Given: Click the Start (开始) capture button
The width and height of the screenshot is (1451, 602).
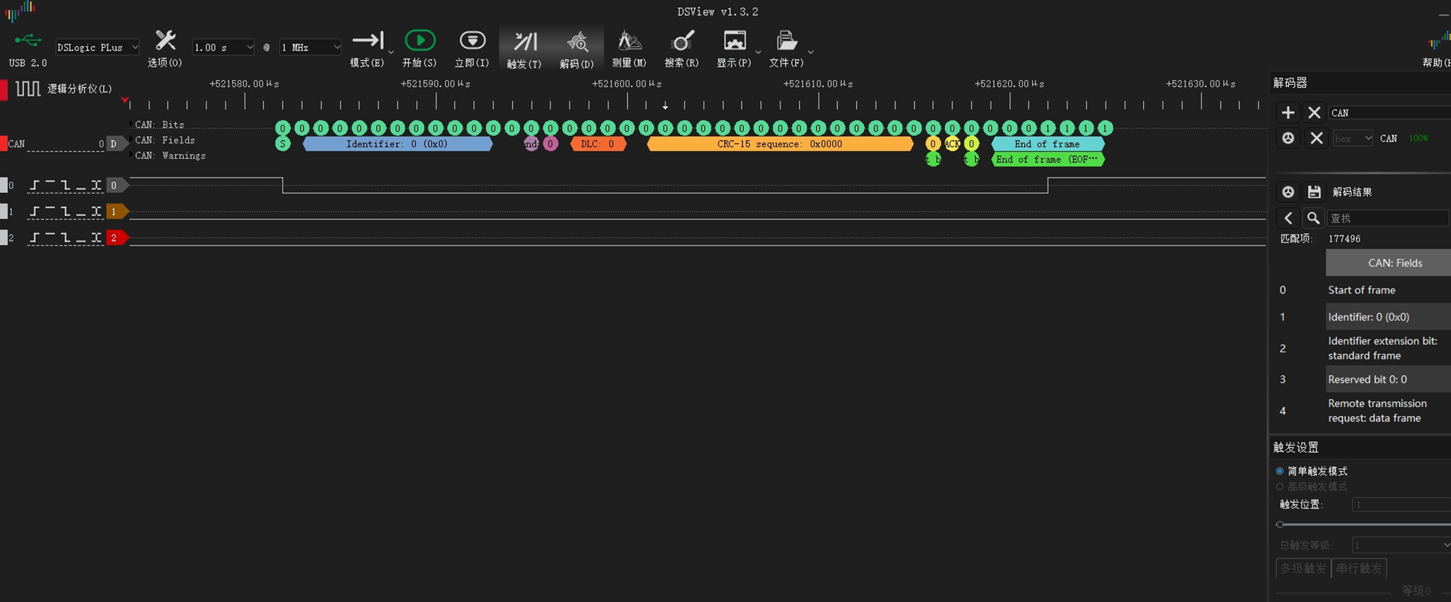Looking at the screenshot, I should 420,41.
